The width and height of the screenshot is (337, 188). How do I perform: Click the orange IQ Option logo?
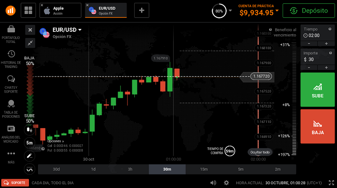point(11,10)
